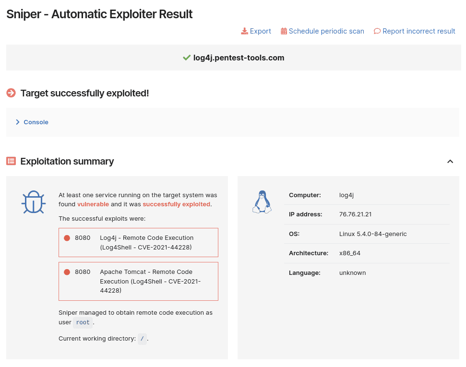Select Report incorrect result

click(419, 31)
